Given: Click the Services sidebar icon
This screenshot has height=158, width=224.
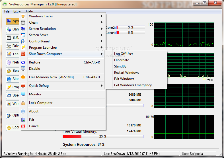Looking at the screenshot, I should click(x=9, y=71).
